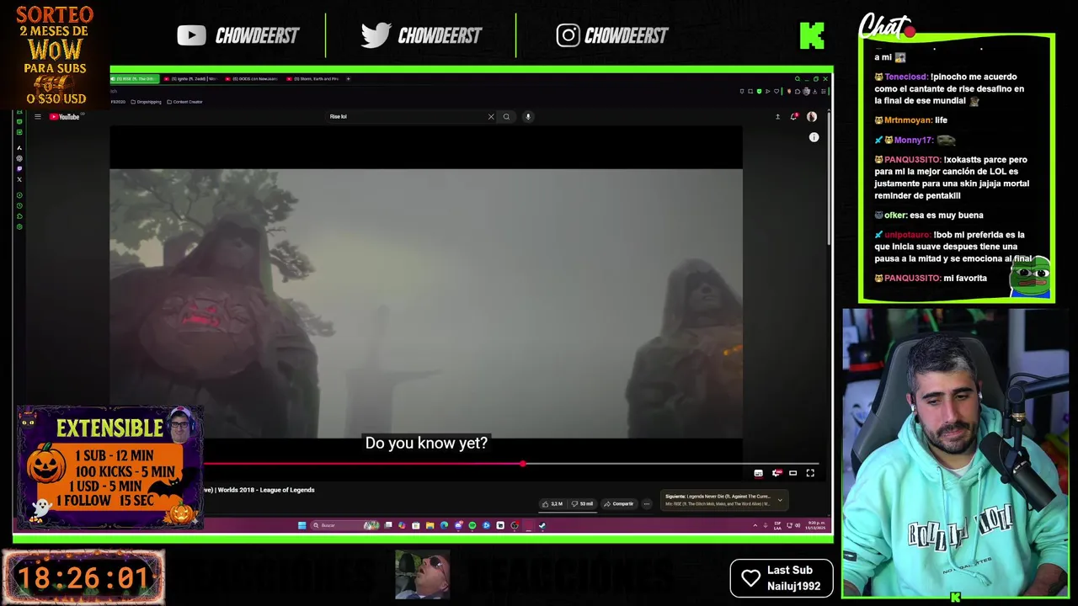Click the Instagram CHOWDEERST banner link
The height and width of the screenshot is (606, 1078).
click(612, 35)
